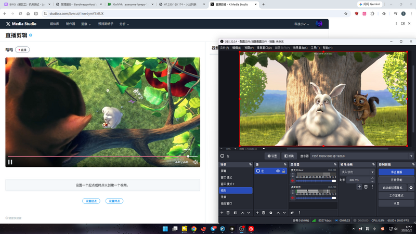
Task: Click 开始录制 button in OBS
Action: pos(396,180)
